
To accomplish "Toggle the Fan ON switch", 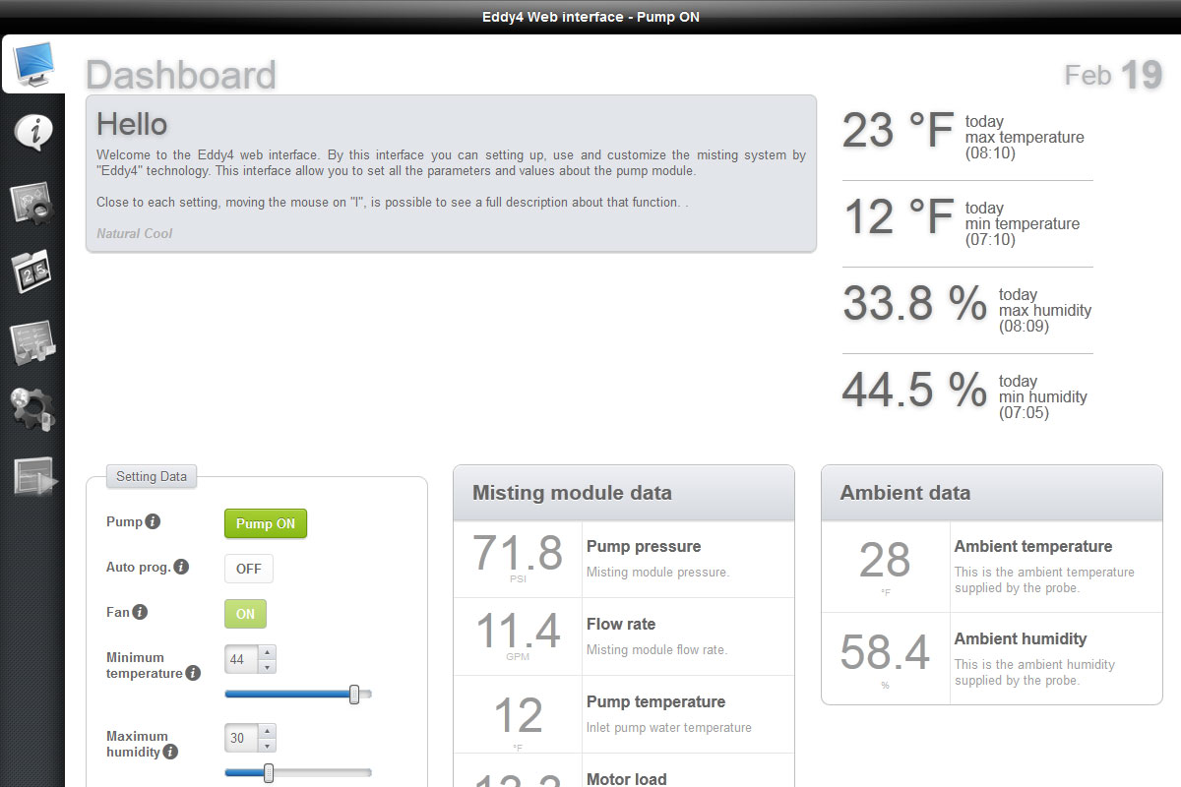I will [x=245, y=614].
